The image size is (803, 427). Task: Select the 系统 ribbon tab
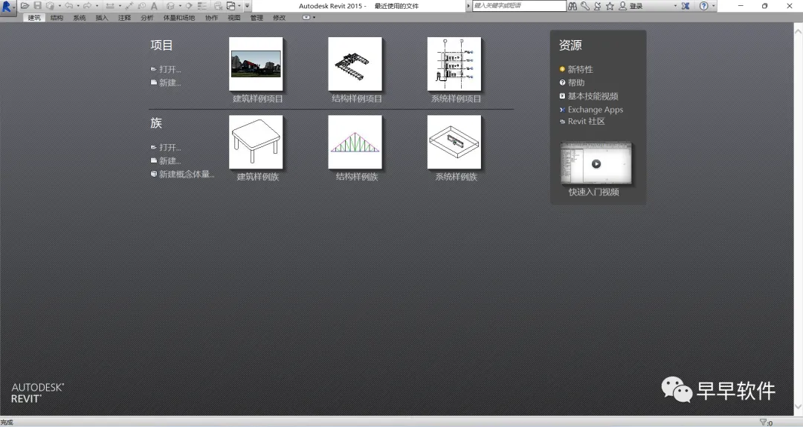(x=80, y=17)
